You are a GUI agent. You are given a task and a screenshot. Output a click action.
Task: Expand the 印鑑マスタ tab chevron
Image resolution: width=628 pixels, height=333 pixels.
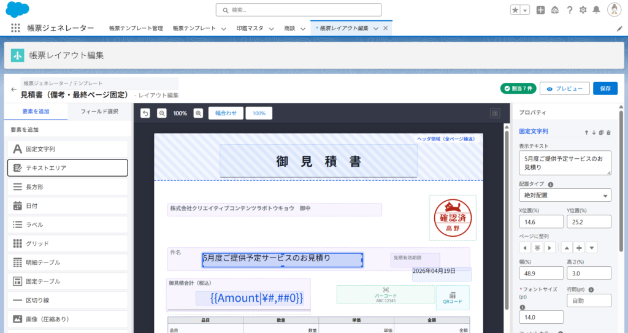tap(271, 28)
